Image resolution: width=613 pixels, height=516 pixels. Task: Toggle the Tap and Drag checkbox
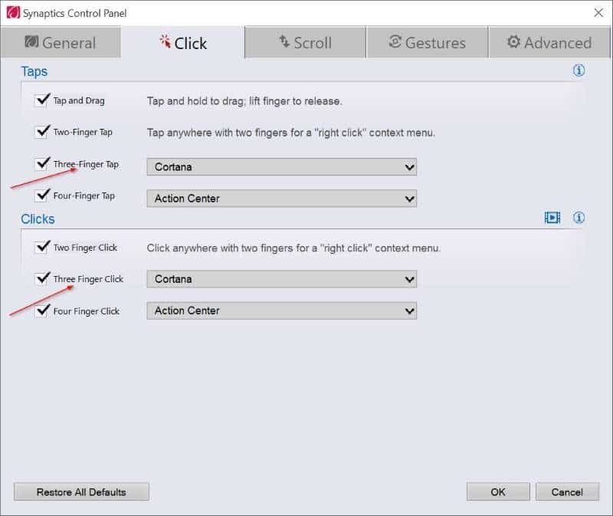42,100
